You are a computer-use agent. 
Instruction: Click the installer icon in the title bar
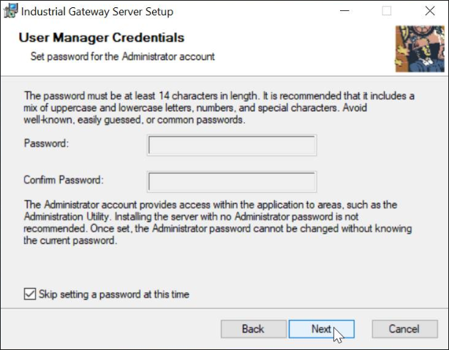pos(10,11)
